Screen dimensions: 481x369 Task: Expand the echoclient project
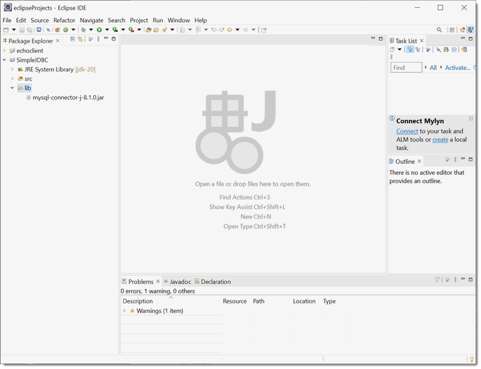(4, 50)
